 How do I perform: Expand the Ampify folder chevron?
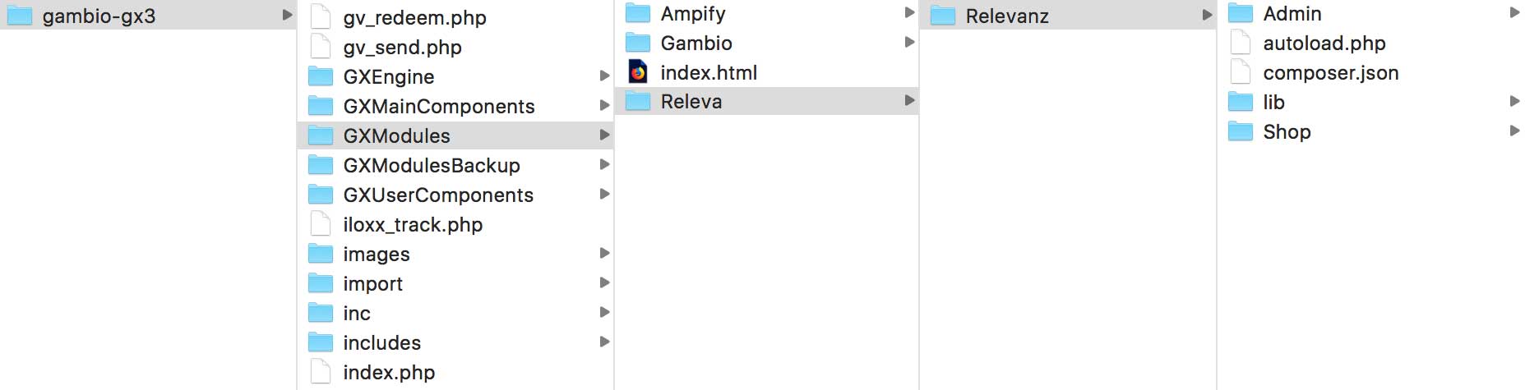909,12
